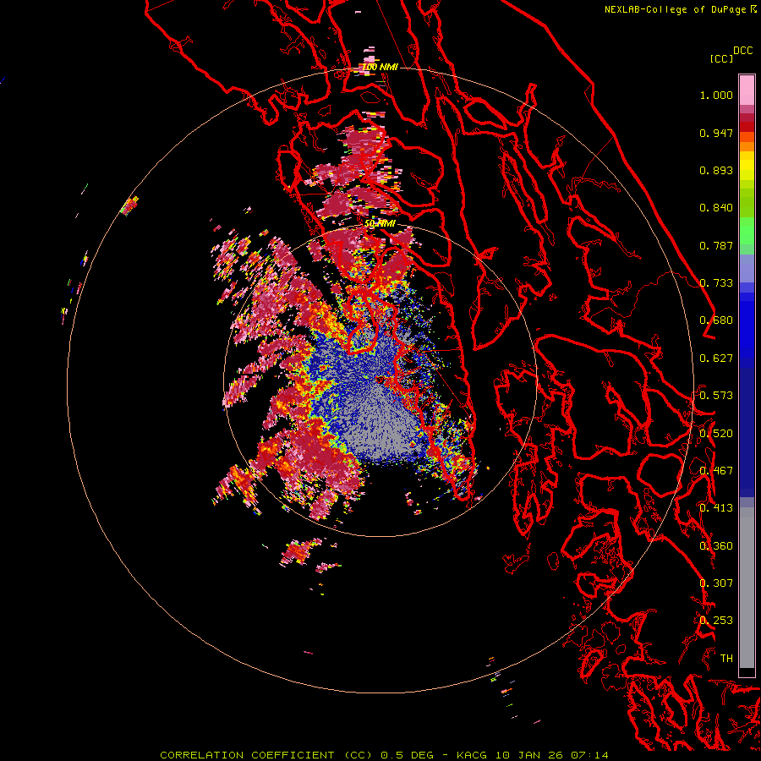The height and width of the screenshot is (761, 761).
Task: Click the pink top segment of color bar
Action: point(747,90)
